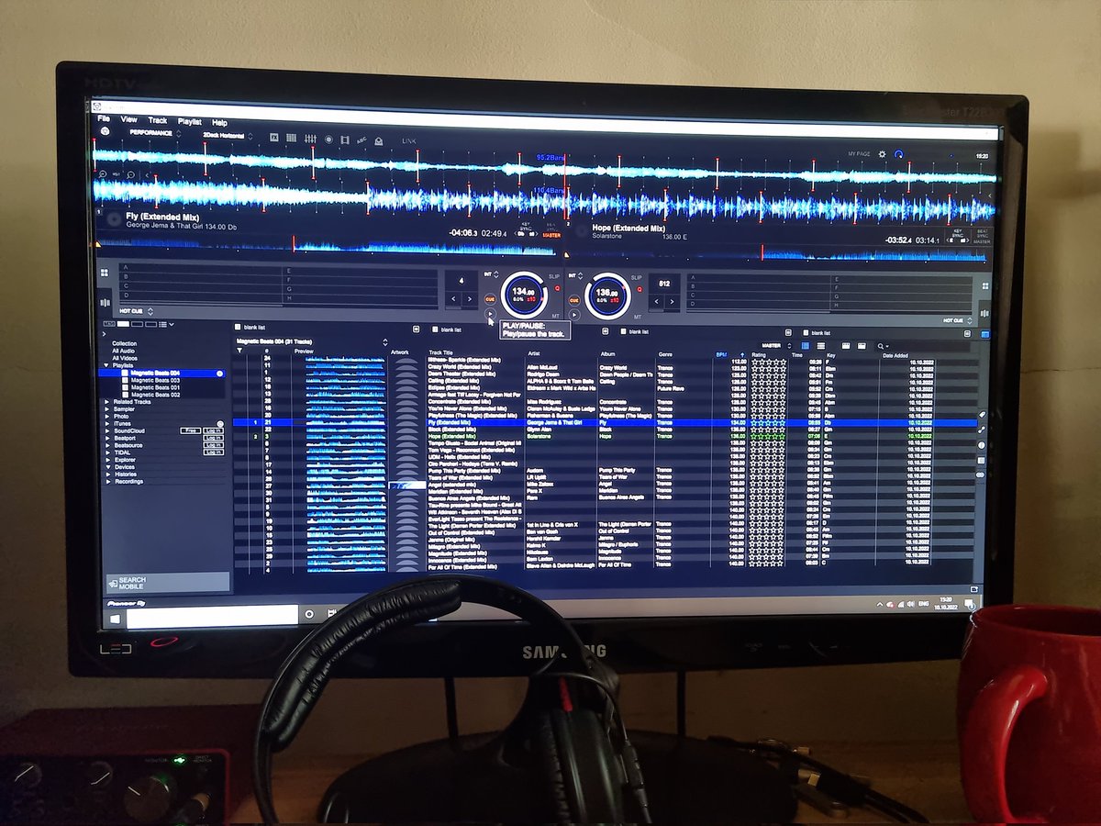Collapse the Playlists tree node
Viewport: 1101px width, 826px height.
tap(105, 365)
